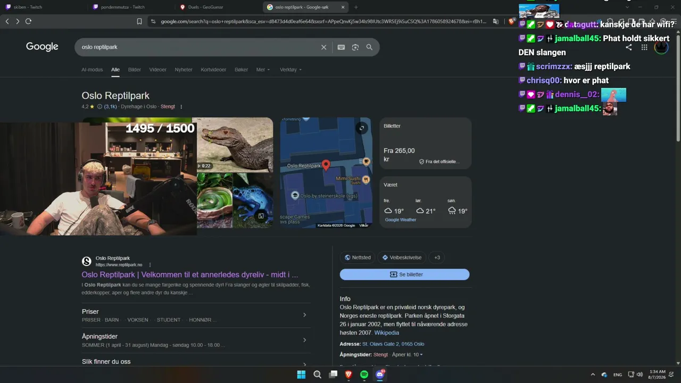Open the St. Olavs Gate 2 address link

(x=393, y=344)
